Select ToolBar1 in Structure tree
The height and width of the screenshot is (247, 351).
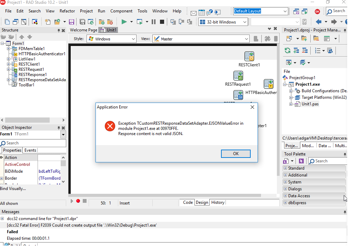point(27,85)
